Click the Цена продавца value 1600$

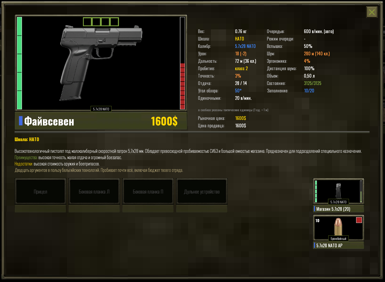pos(241,126)
